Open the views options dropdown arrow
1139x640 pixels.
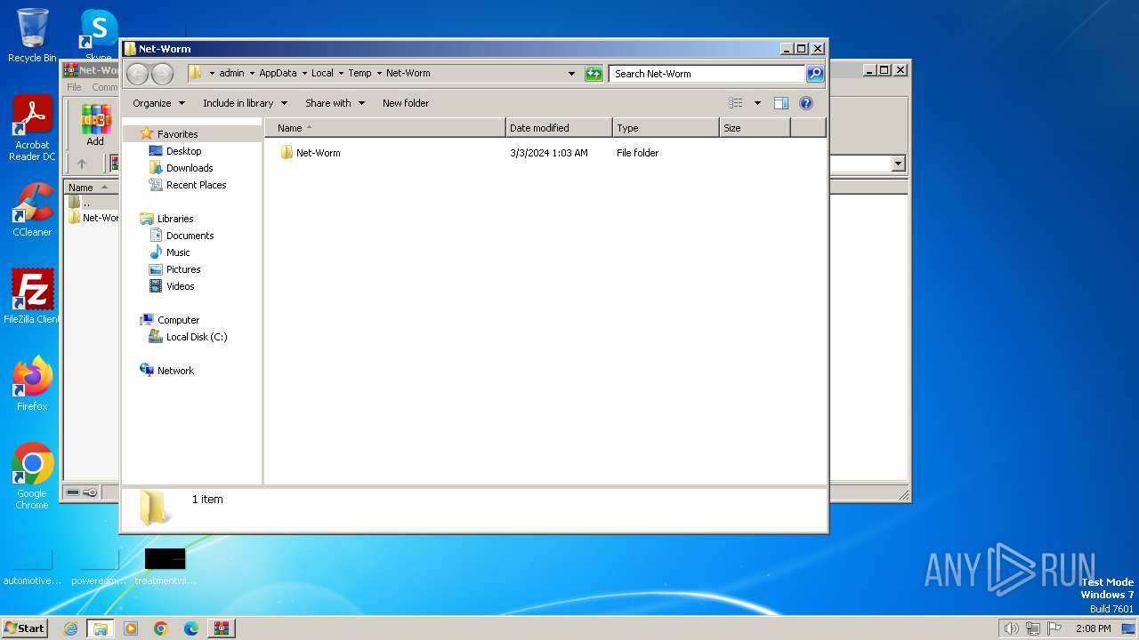[757, 103]
